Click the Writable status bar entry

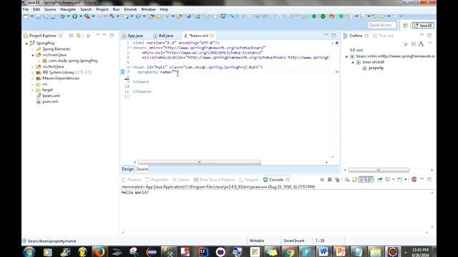[x=257, y=241]
